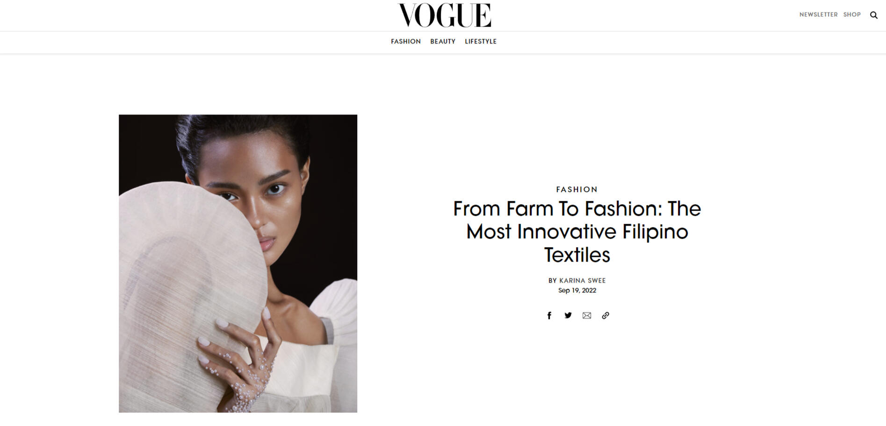The height and width of the screenshot is (426, 886).
Task: Copy article link with chain icon
Action: [605, 315]
